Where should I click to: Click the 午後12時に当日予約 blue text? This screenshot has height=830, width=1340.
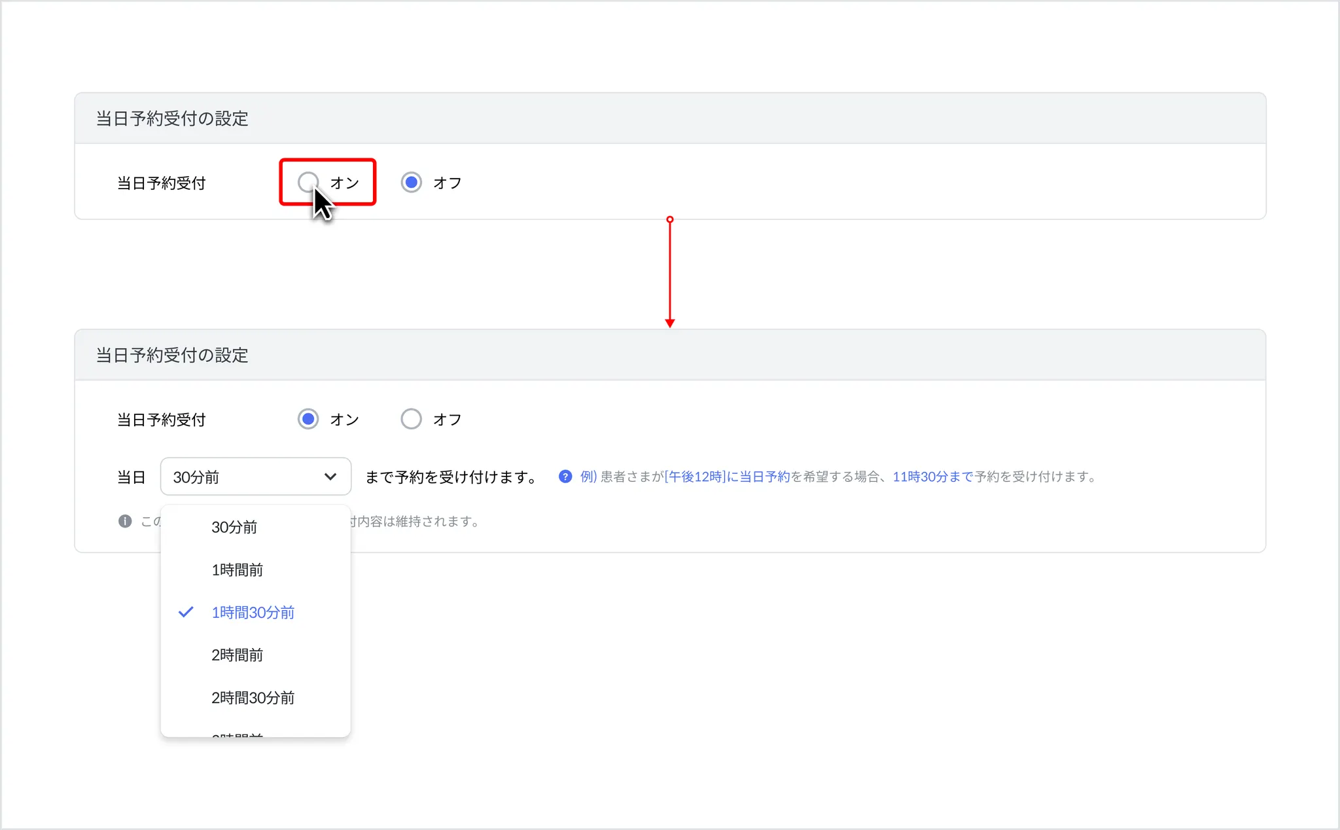pos(728,477)
